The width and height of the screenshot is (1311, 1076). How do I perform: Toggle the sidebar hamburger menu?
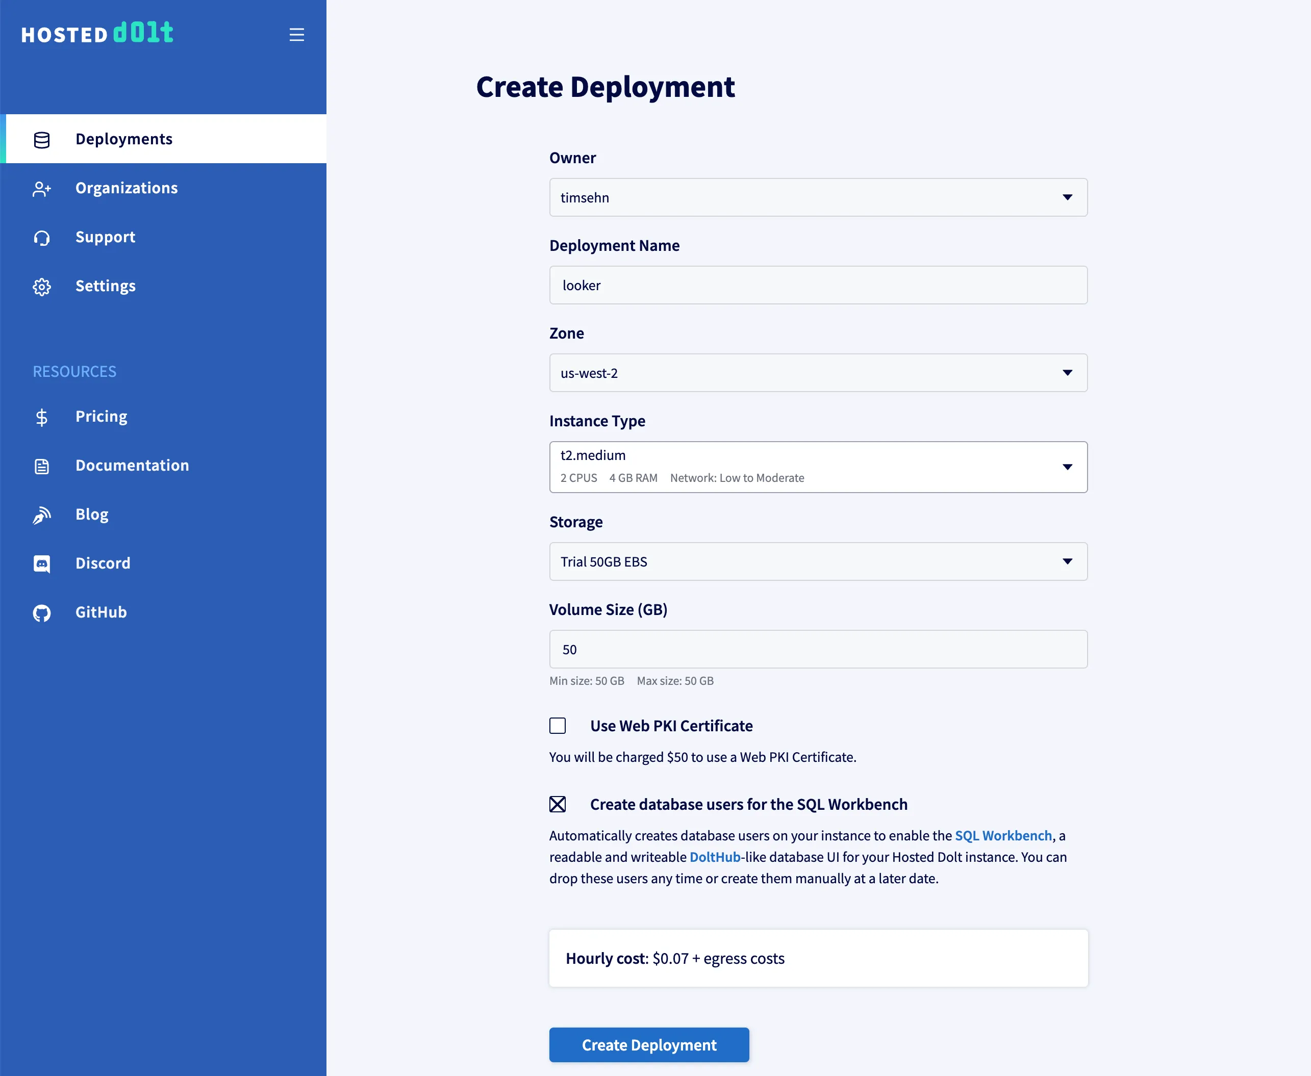296,34
